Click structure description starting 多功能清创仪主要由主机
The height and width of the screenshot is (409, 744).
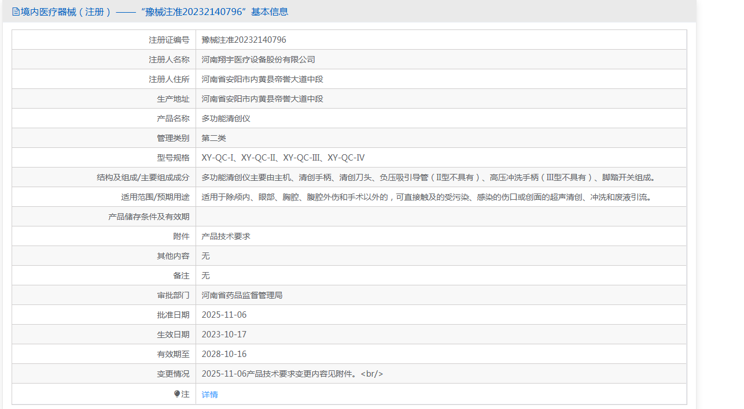(x=428, y=177)
